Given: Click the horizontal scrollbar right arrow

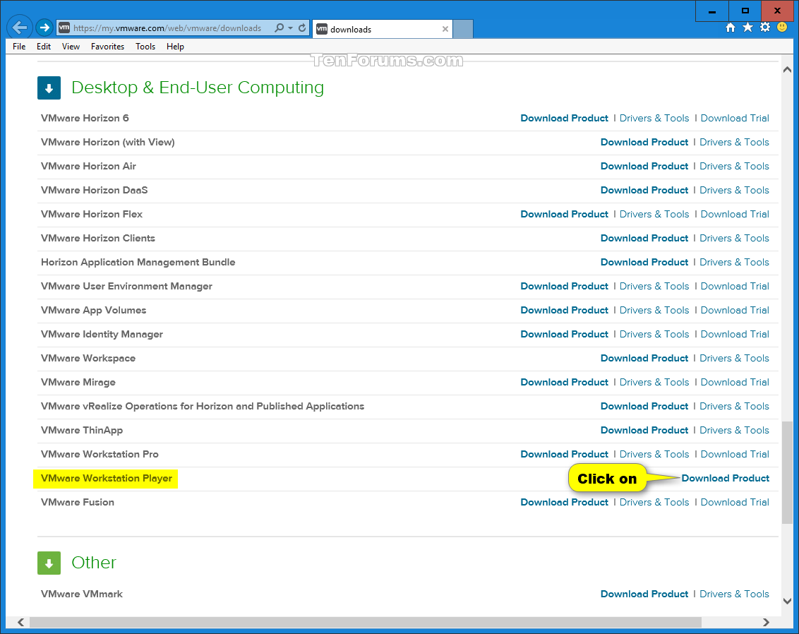Looking at the screenshot, I should tap(766, 622).
